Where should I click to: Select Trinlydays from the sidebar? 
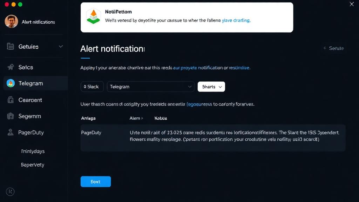tap(34, 151)
